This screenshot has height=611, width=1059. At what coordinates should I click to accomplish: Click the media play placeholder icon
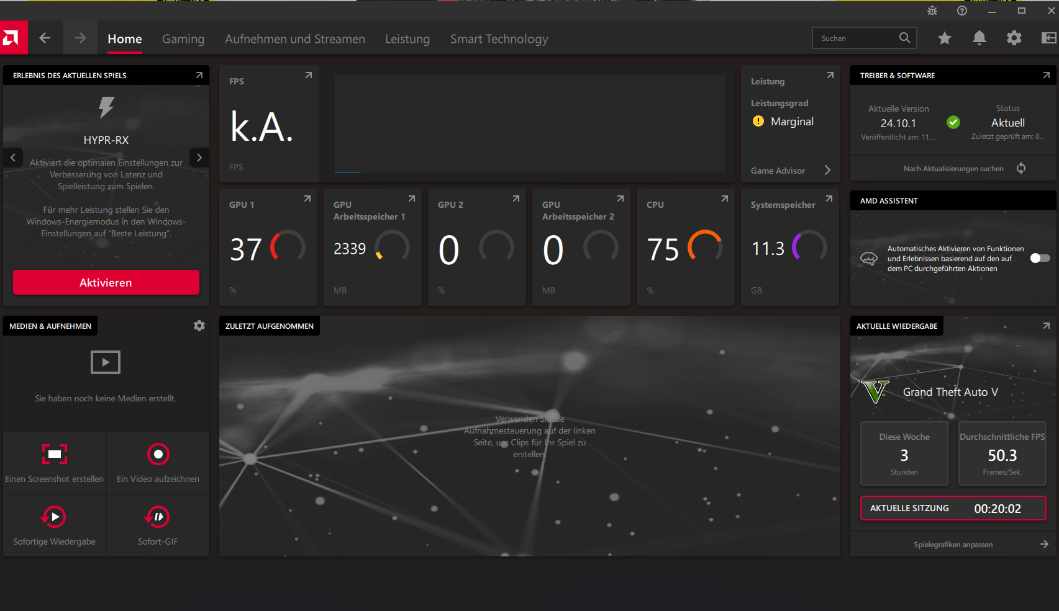click(x=106, y=362)
